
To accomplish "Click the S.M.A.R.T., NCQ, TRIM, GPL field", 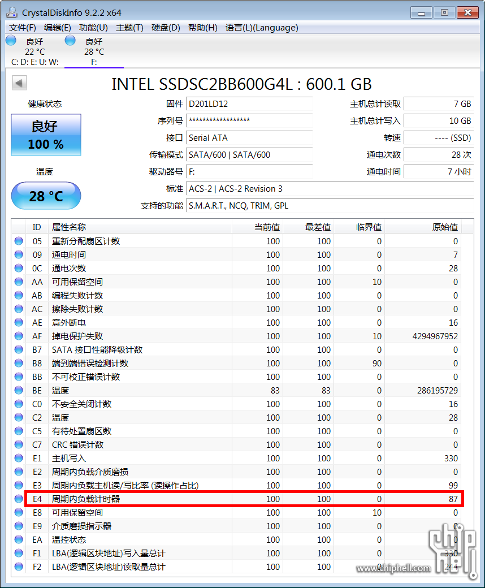I will point(330,205).
